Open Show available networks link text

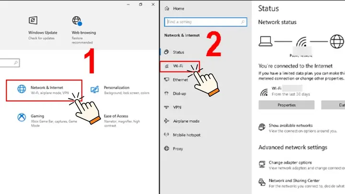tap(291, 126)
